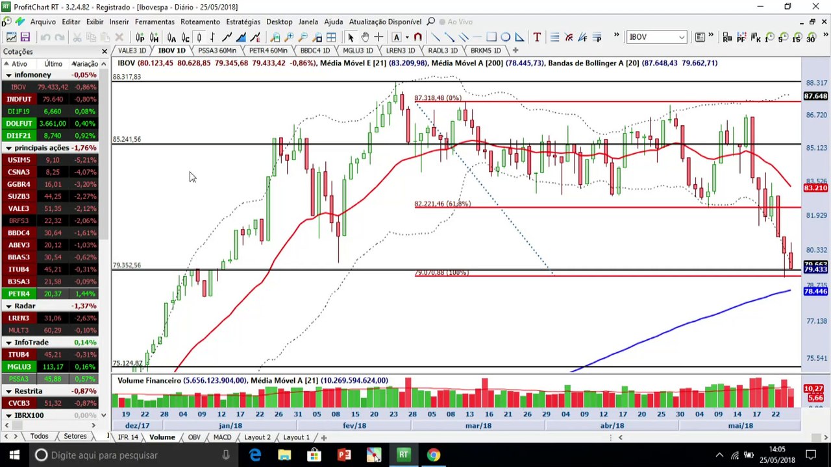The height and width of the screenshot is (467, 831).
Task: Open the IBOV symbol dropdown
Action: [681, 37]
